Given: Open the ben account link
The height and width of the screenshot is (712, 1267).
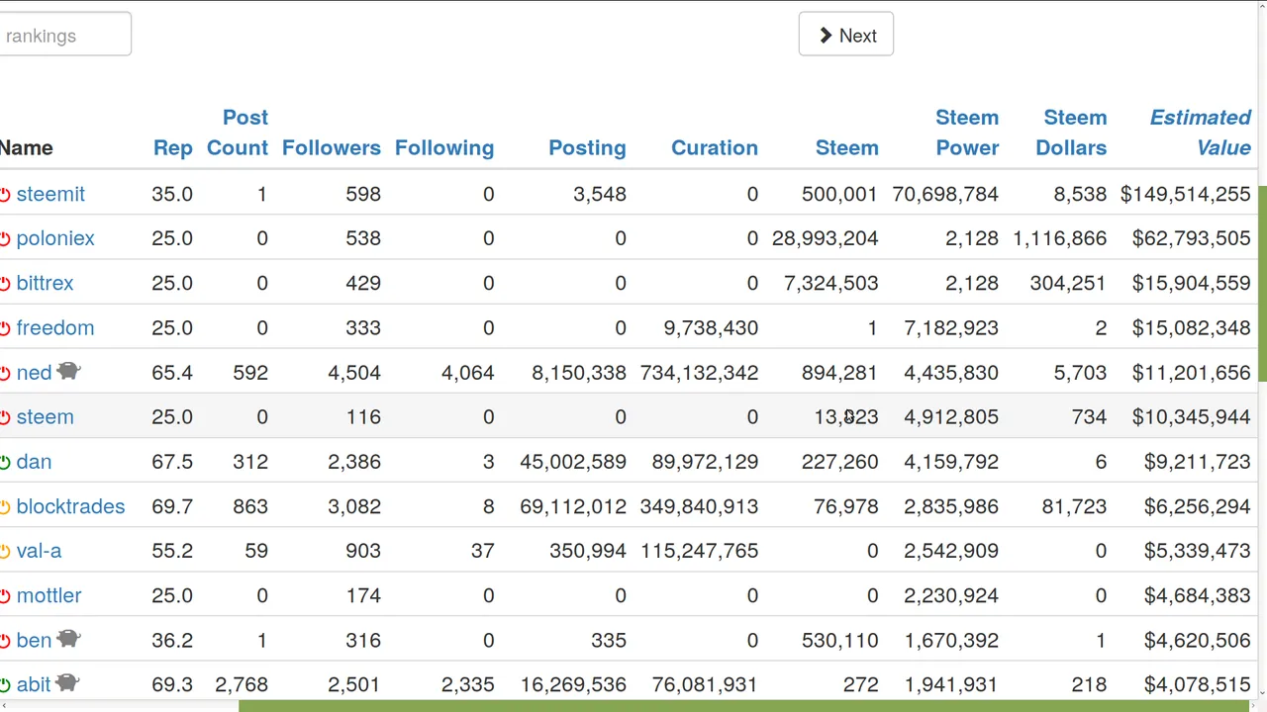Looking at the screenshot, I should pos(34,640).
